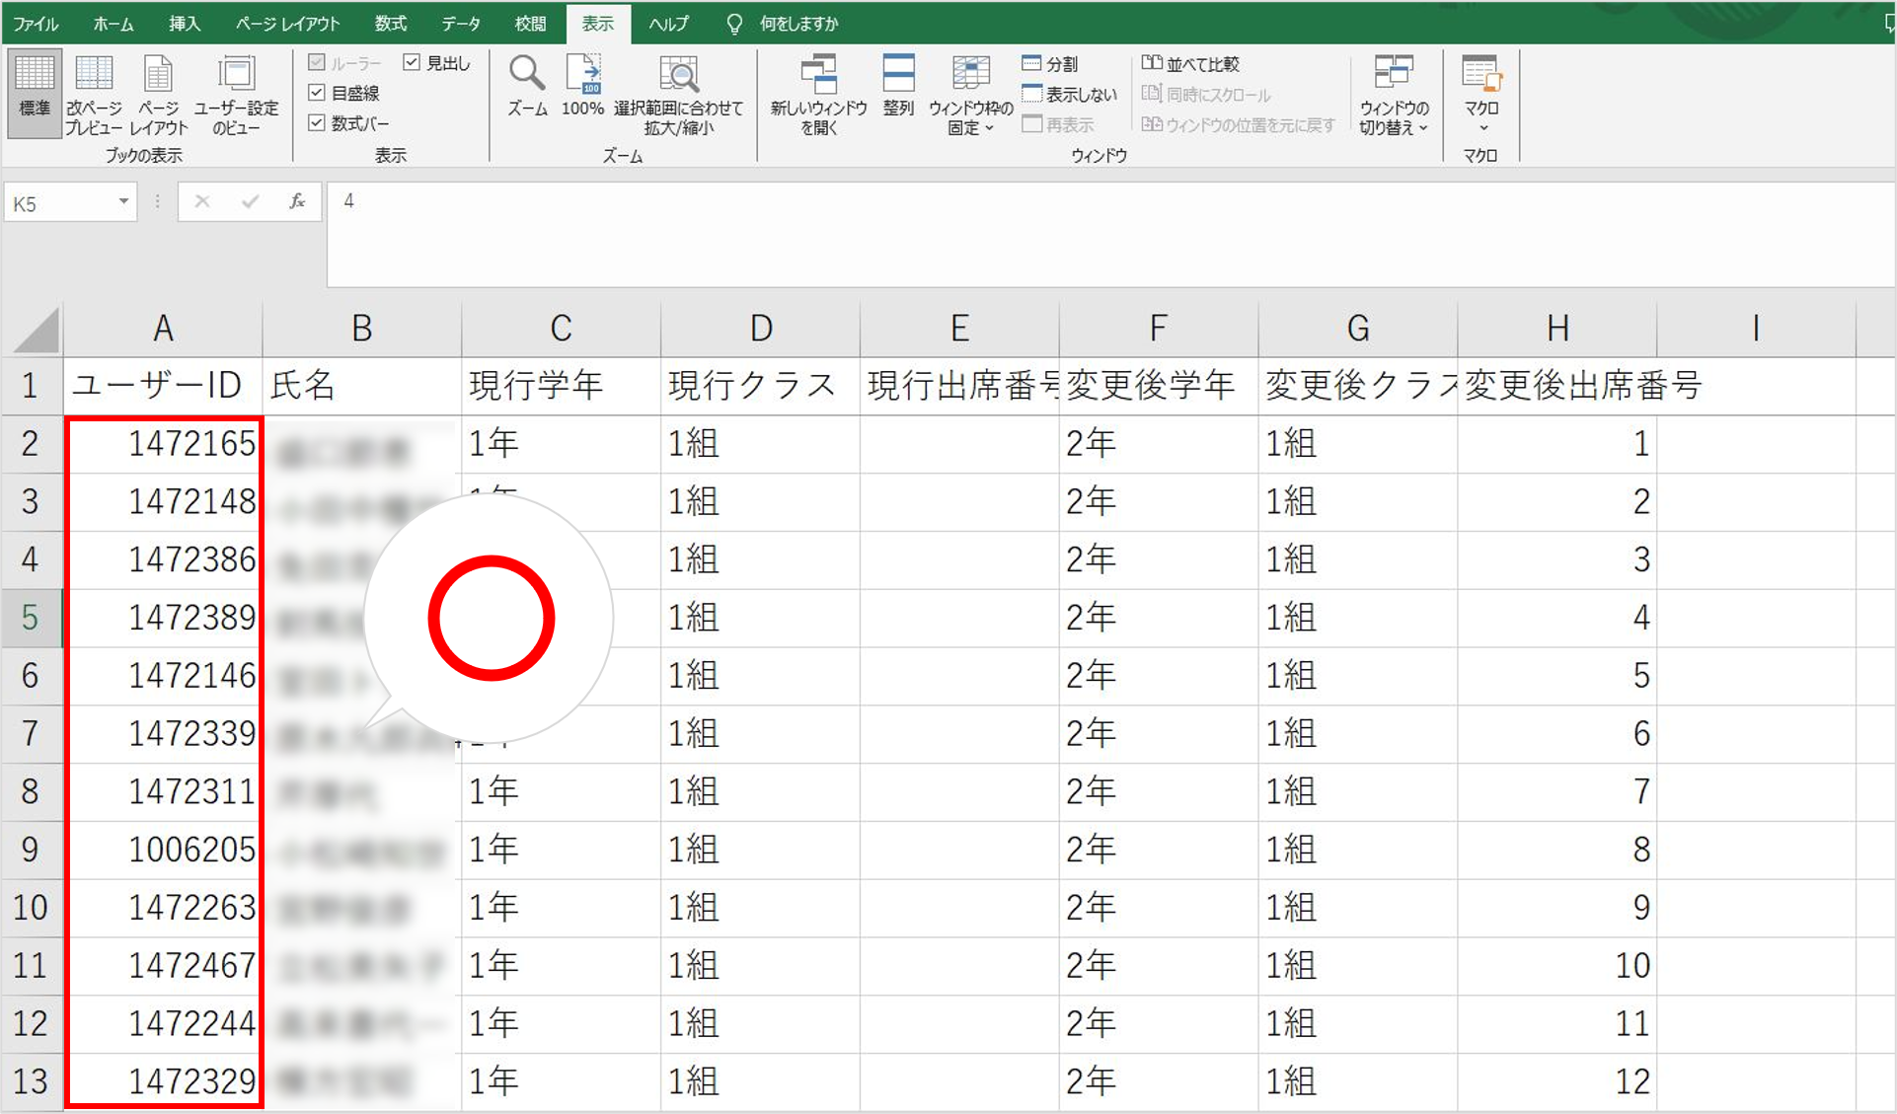Toggle the 目盛線 gridlines checkbox

pyautogui.click(x=317, y=93)
